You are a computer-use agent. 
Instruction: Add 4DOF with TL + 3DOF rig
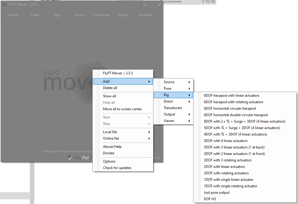(x=245, y=134)
